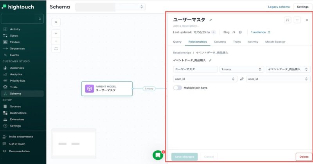Open the イベントデータ_商品購入 model dropdown
313x164 pixels.
pos(288,69)
